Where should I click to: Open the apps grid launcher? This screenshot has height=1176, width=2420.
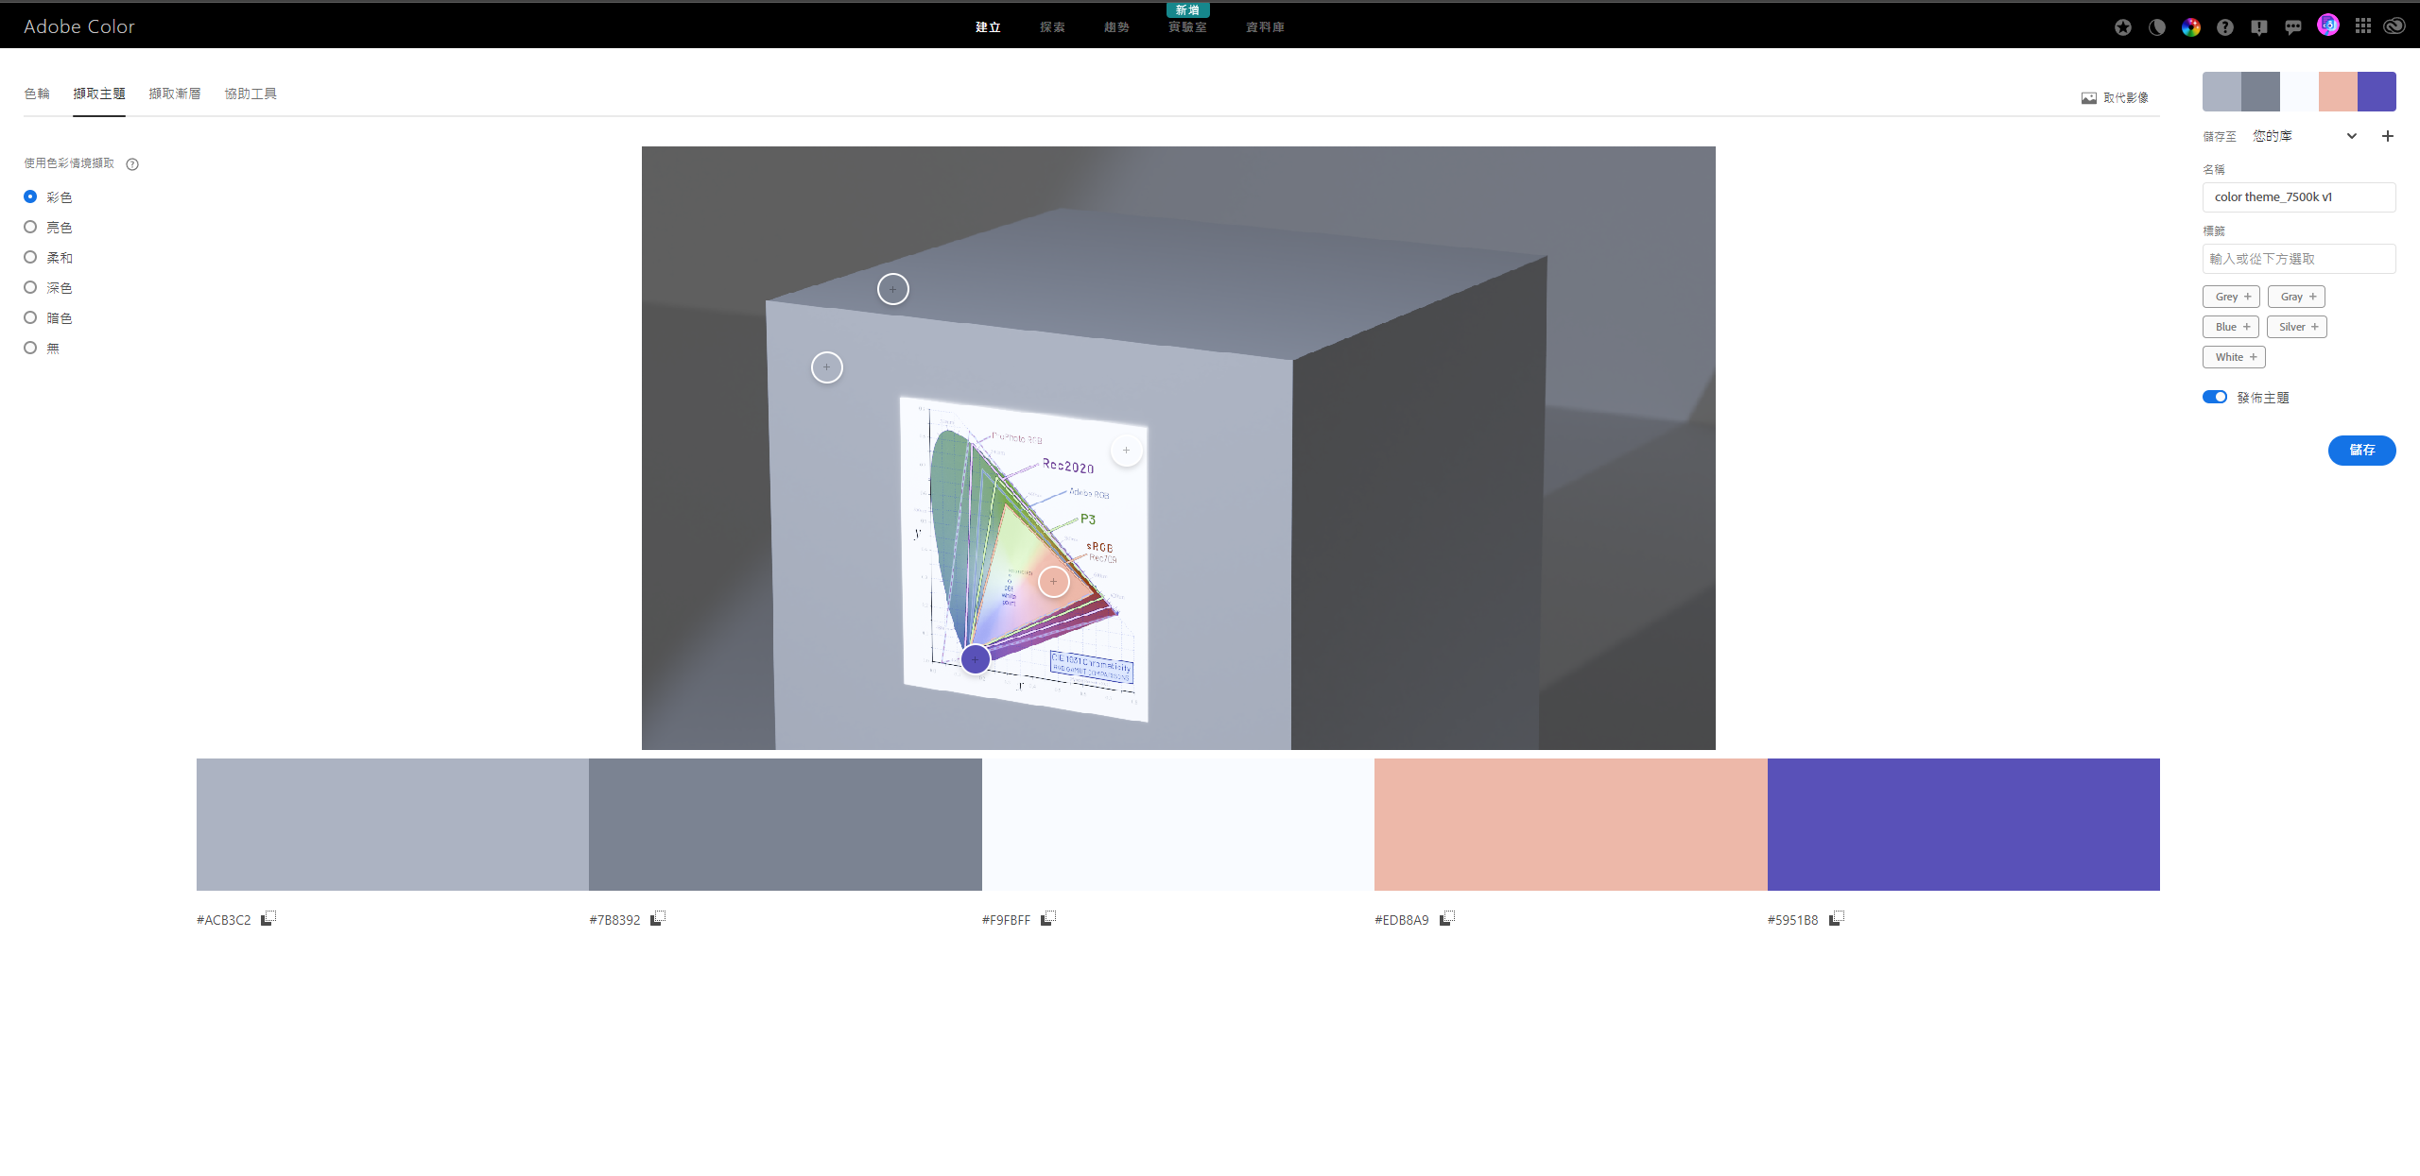[x=2363, y=26]
